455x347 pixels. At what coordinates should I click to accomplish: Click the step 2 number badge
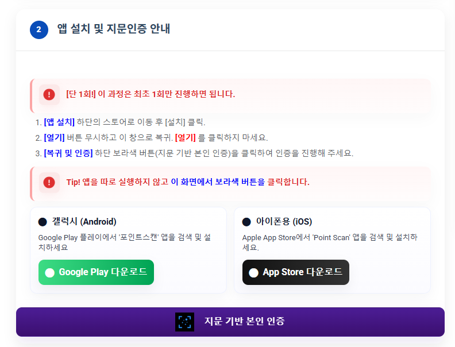click(39, 30)
